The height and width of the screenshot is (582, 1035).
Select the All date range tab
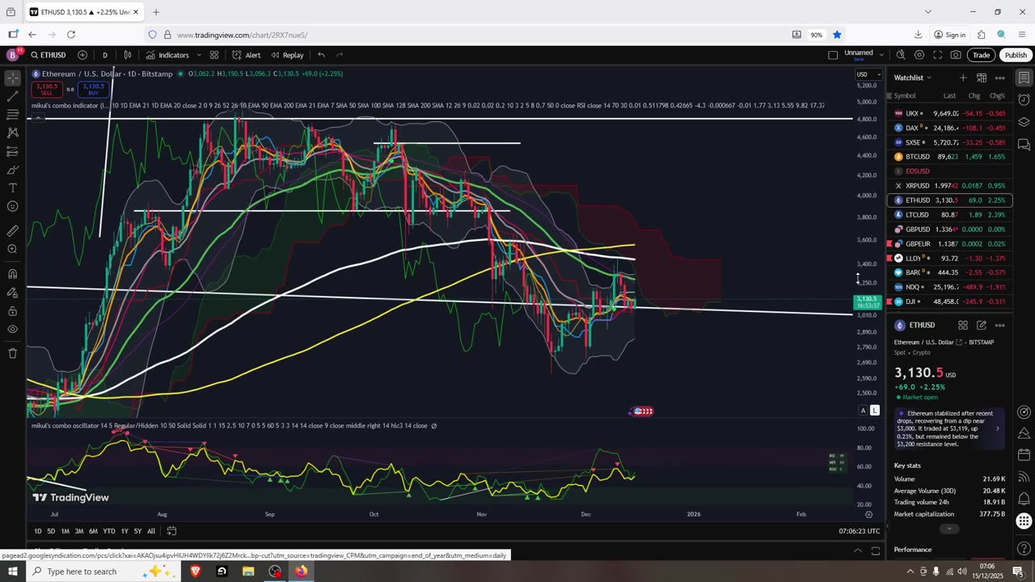tap(151, 531)
